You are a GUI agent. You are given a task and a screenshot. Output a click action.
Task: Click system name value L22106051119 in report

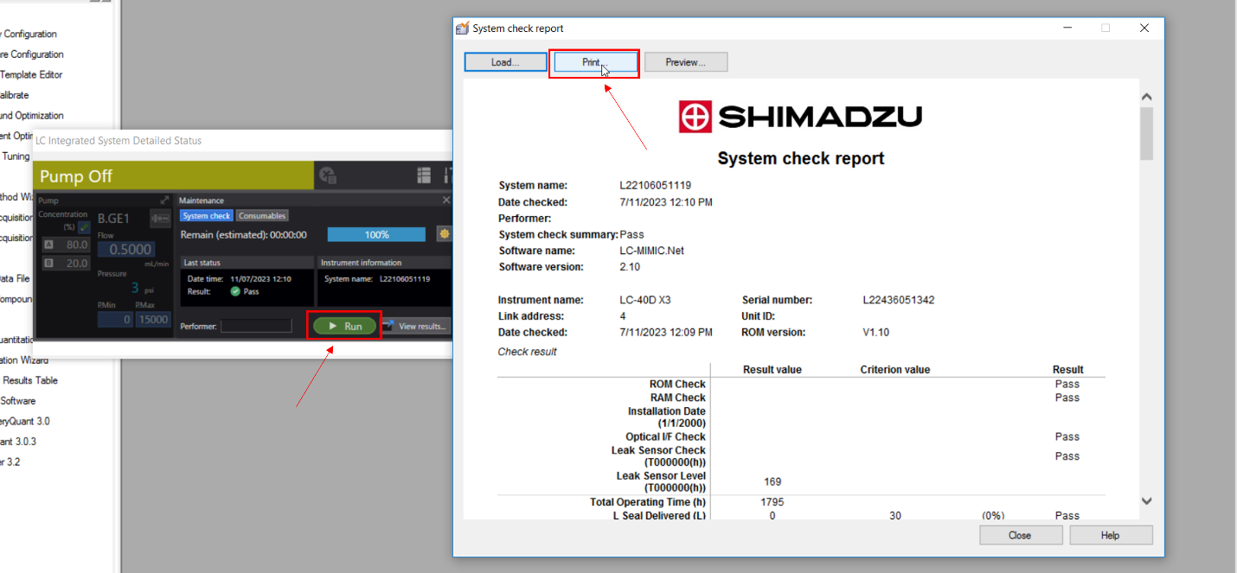[655, 186]
